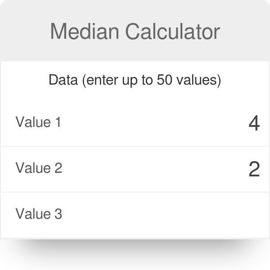Focus the Value 2 field showing 2
The height and width of the screenshot is (270, 270).
pos(172,169)
